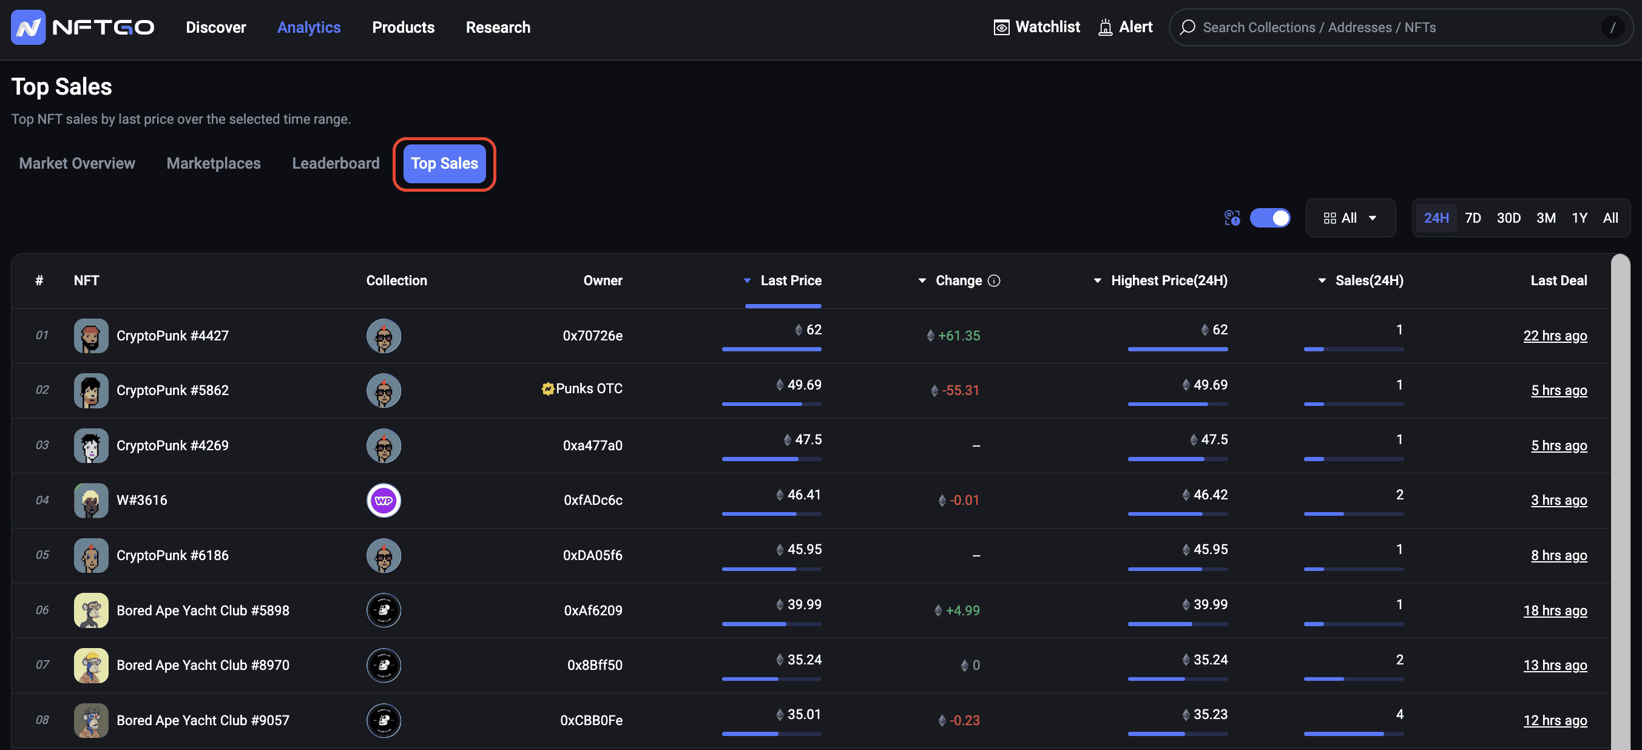This screenshot has width=1642, height=750.
Task: Click the NFTGO logo icon
Action: [x=28, y=27]
